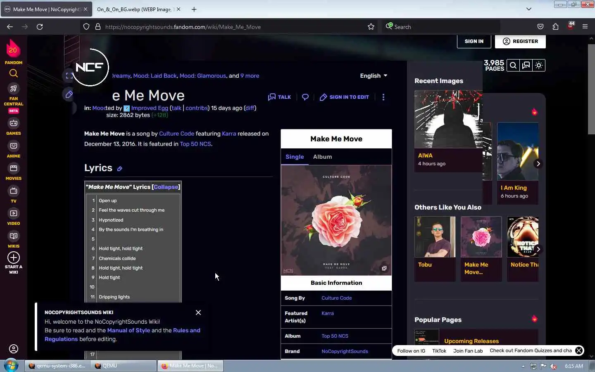This screenshot has width=595, height=372.
Task: Open the Anime category
Action: tap(14, 150)
